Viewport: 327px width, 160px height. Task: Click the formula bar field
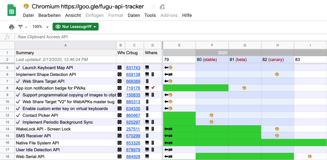coord(171,37)
